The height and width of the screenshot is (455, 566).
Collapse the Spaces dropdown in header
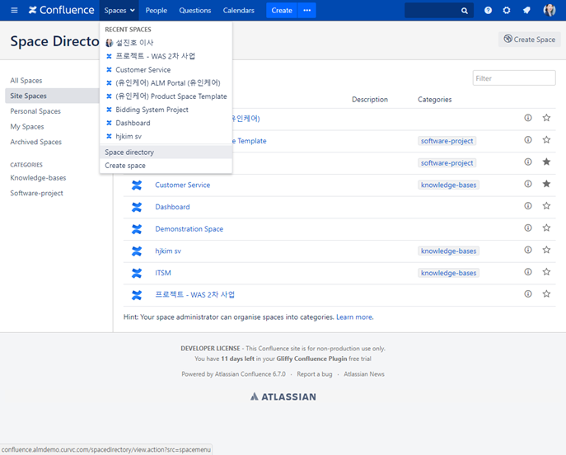[x=119, y=11]
